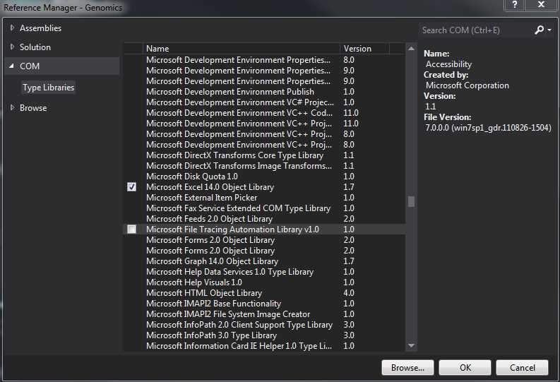Select Microsoft DirectX Transforms Core Type Library
Screen dimensions: 560x382
[x=264, y=155]
